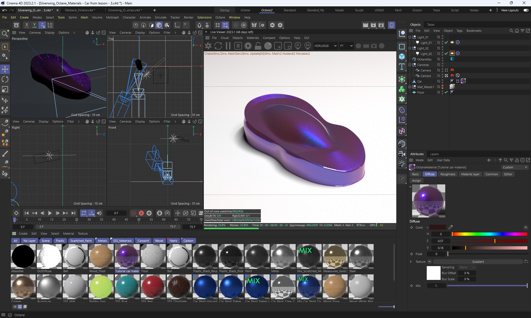Open the MoGraph menu

pos(112,17)
